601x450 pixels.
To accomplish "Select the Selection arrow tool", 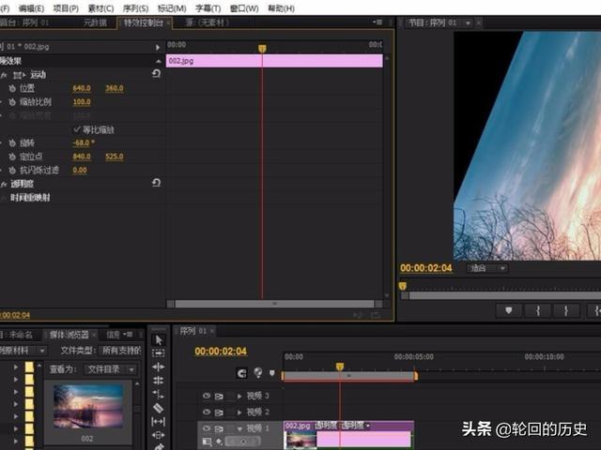I will 158,339.
